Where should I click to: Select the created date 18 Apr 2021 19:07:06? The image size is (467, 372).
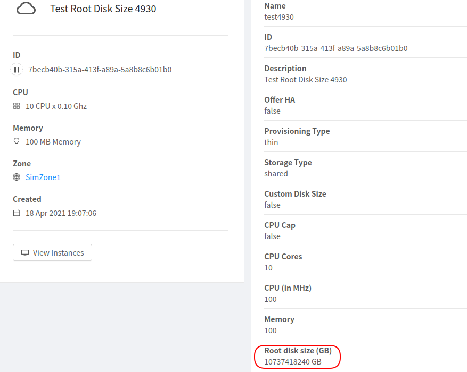point(61,213)
